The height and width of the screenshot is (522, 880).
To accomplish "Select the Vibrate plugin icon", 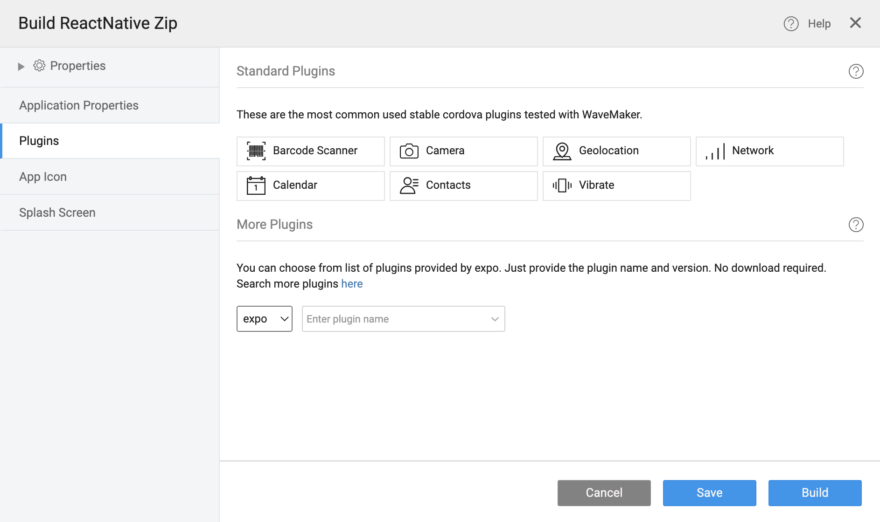I will click(x=562, y=185).
